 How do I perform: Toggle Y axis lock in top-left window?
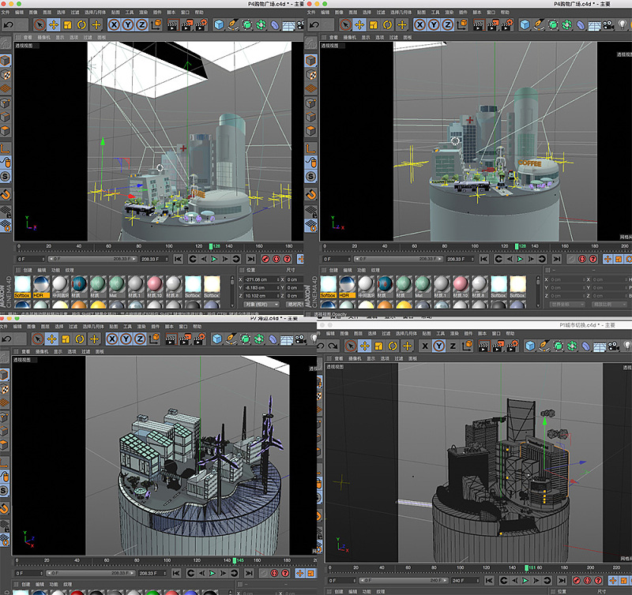pyautogui.click(x=128, y=25)
